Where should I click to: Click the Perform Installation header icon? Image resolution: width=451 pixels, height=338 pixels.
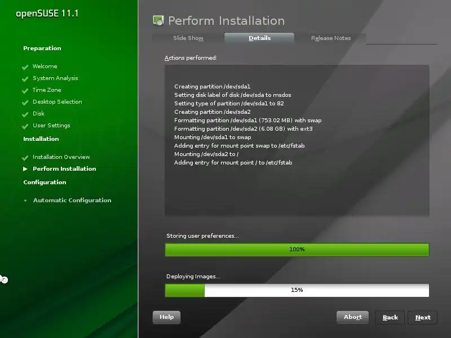[x=158, y=21]
